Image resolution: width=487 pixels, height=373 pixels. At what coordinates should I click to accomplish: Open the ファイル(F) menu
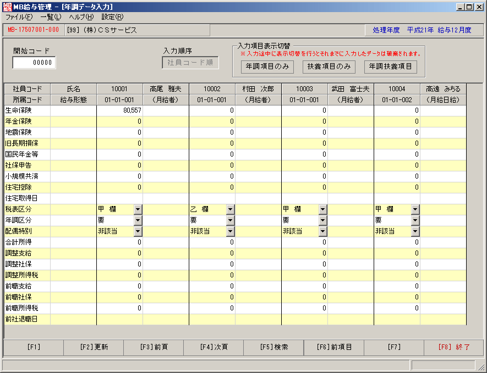pos(19,18)
